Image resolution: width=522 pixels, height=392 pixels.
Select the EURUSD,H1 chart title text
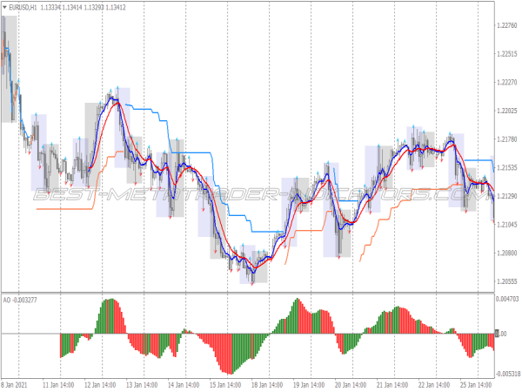[x=23, y=7]
